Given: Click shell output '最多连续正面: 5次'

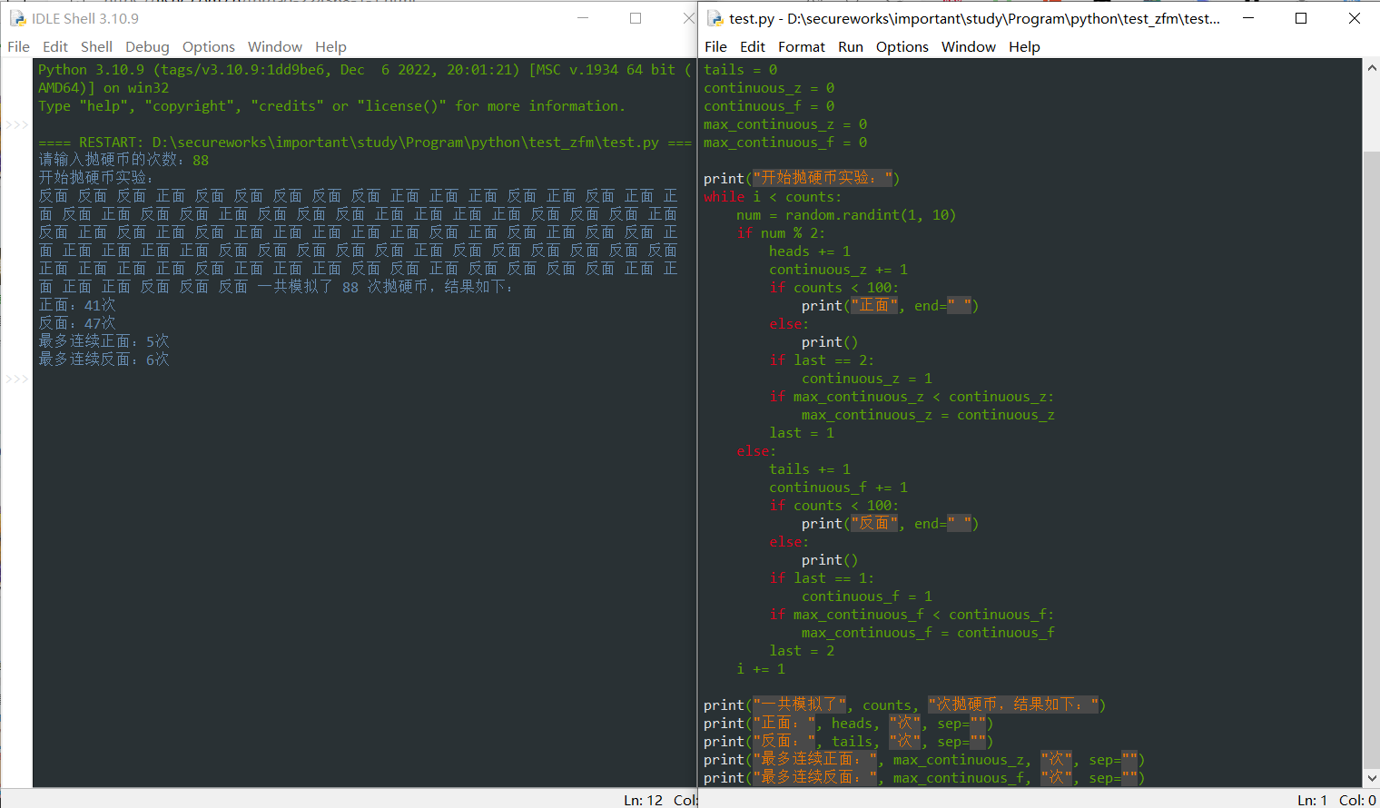Looking at the screenshot, I should click(x=103, y=341).
